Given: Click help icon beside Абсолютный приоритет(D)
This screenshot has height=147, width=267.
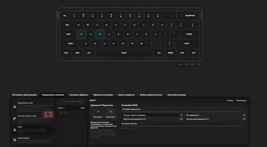Looking at the screenshot, I should coord(244,119).
